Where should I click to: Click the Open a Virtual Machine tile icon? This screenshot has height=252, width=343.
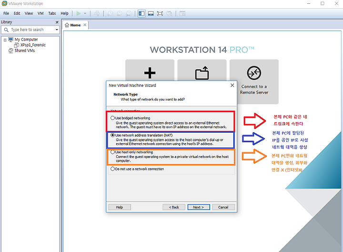(x=202, y=73)
